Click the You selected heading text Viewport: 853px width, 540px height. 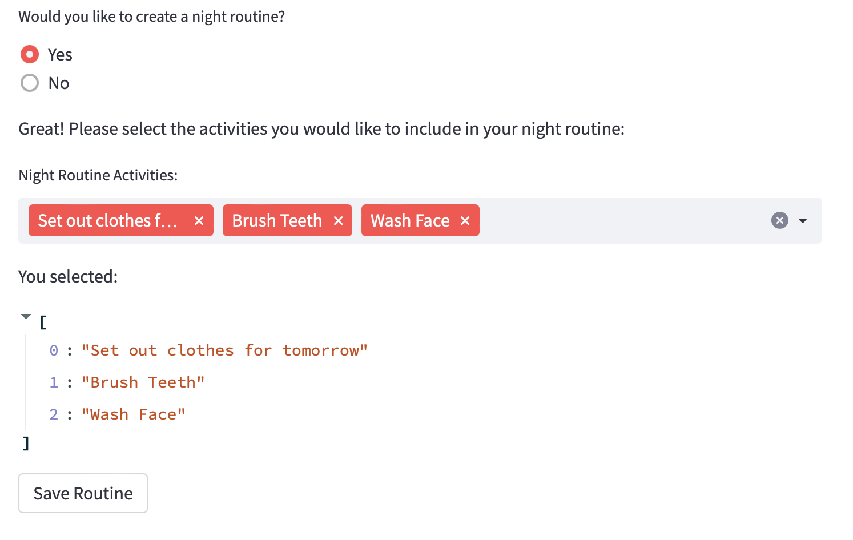point(68,276)
